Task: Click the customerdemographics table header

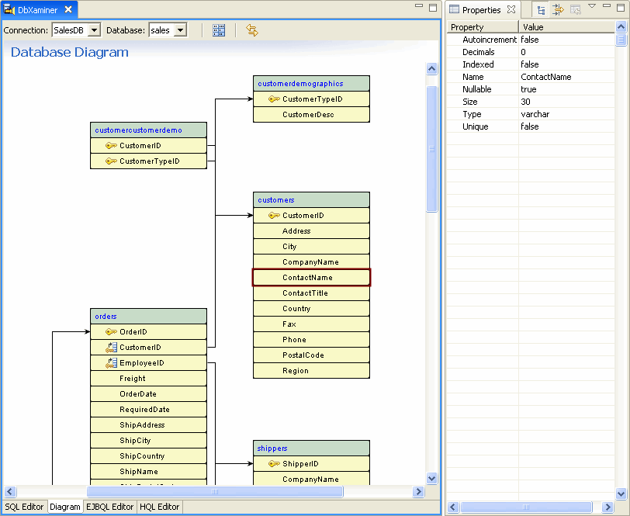Action: (x=310, y=82)
